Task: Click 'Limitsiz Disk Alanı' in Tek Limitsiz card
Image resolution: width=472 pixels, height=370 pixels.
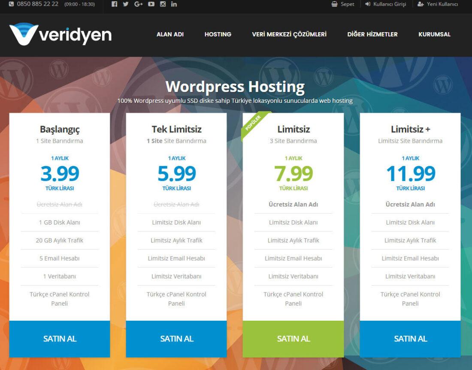Action: [176, 223]
